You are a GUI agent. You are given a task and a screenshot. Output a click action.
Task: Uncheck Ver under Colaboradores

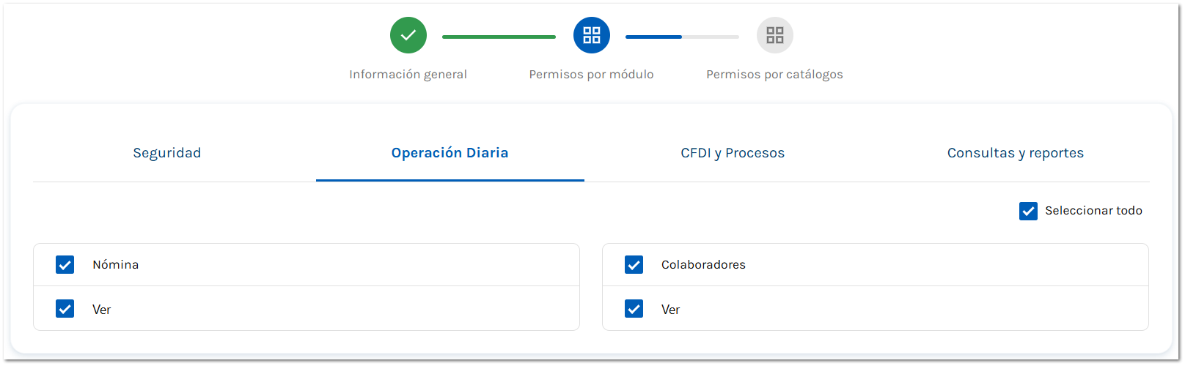[634, 309]
